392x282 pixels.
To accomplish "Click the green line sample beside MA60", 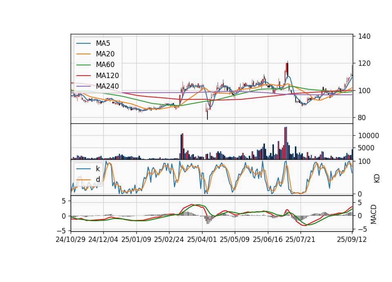I will click(83, 65).
